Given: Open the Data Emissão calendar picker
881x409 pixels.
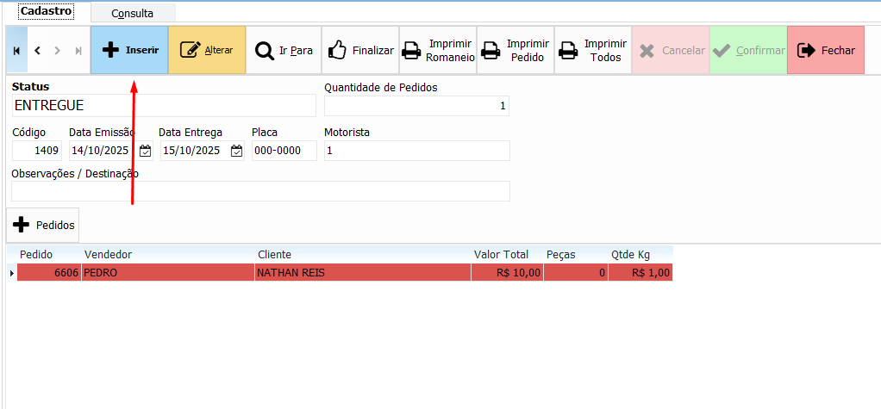Looking at the screenshot, I should [145, 151].
